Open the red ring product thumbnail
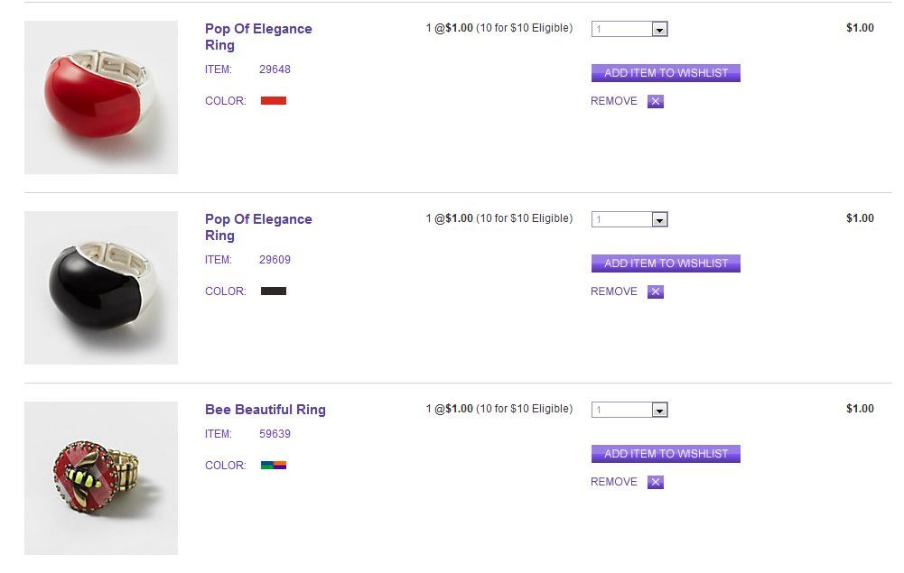 tap(101, 97)
